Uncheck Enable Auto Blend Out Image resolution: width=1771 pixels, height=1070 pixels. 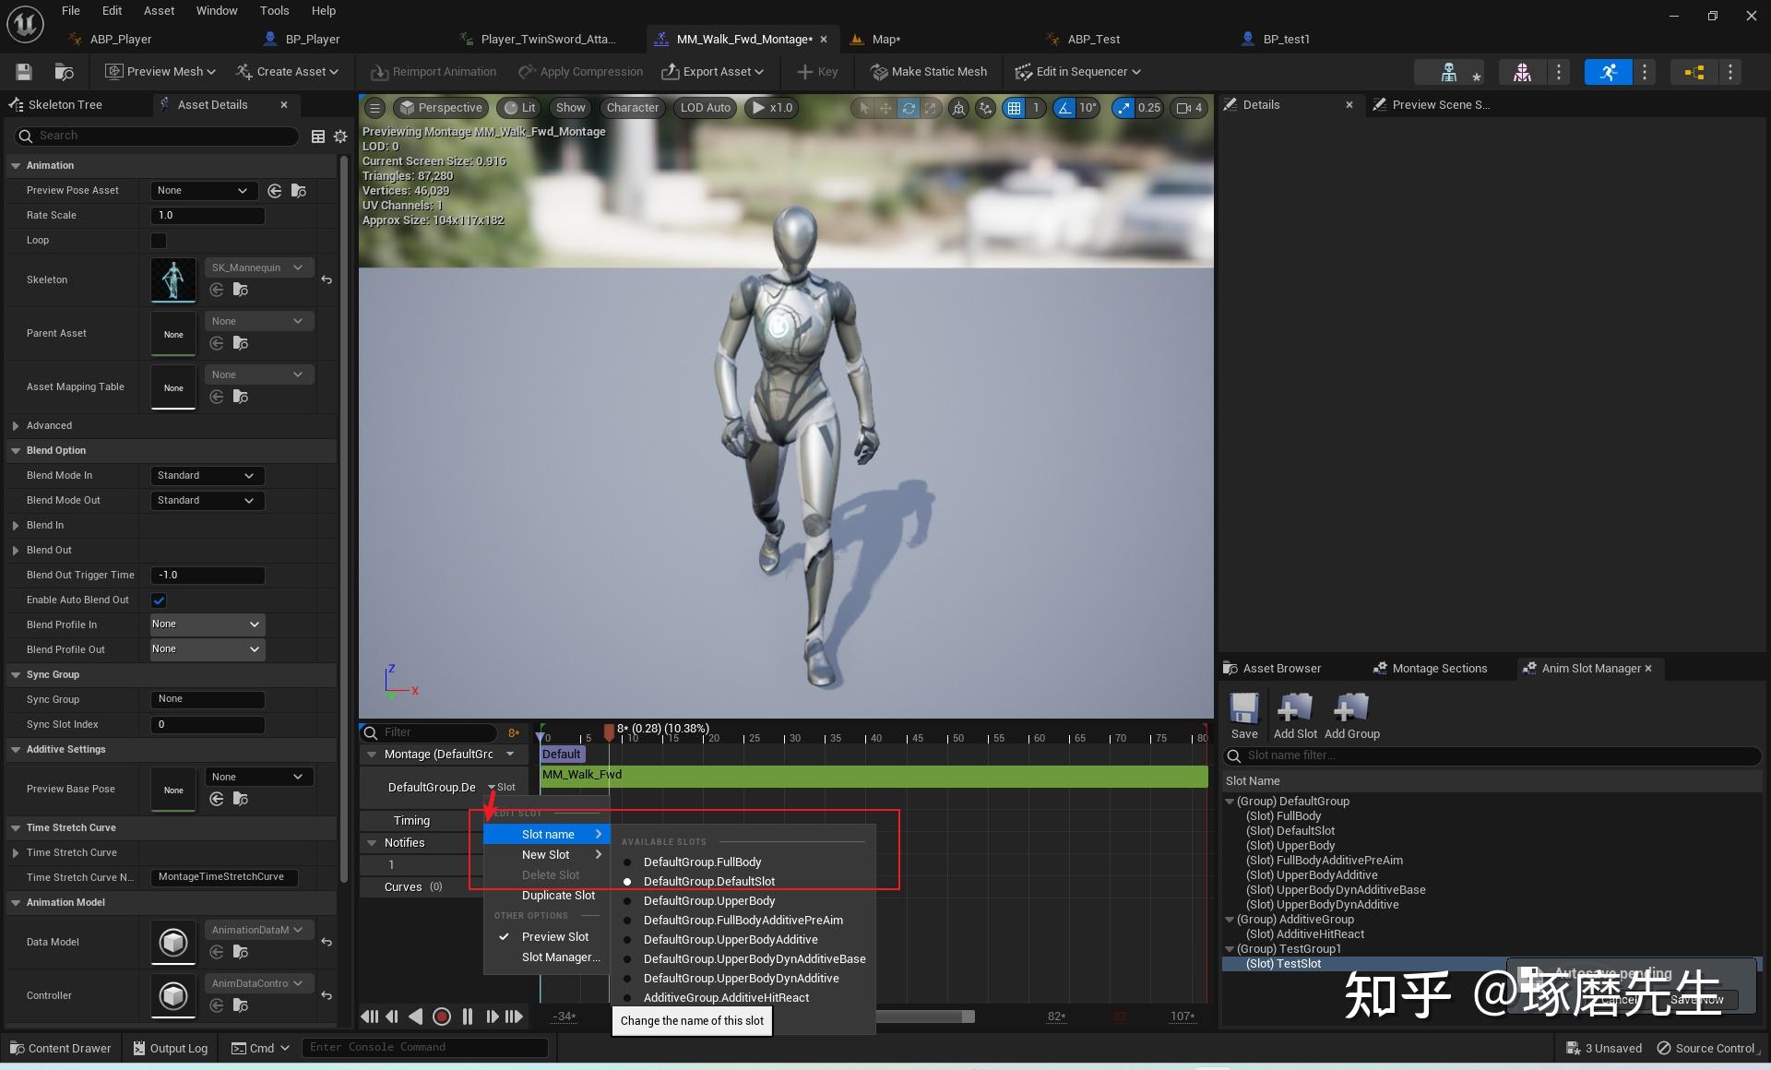(159, 600)
